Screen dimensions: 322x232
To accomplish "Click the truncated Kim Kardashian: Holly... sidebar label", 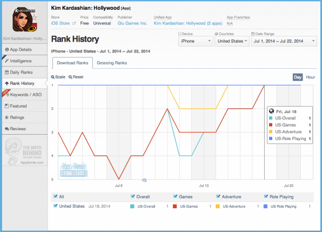I will click(25, 38).
